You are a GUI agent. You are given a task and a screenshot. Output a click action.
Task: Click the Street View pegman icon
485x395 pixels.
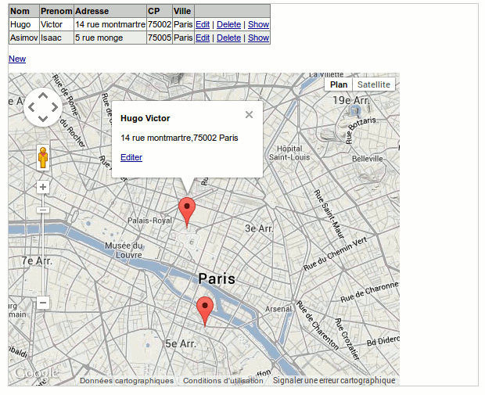(43, 158)
